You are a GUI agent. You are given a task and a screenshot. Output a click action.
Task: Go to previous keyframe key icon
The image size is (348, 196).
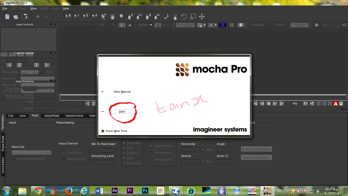click(305, 104)
